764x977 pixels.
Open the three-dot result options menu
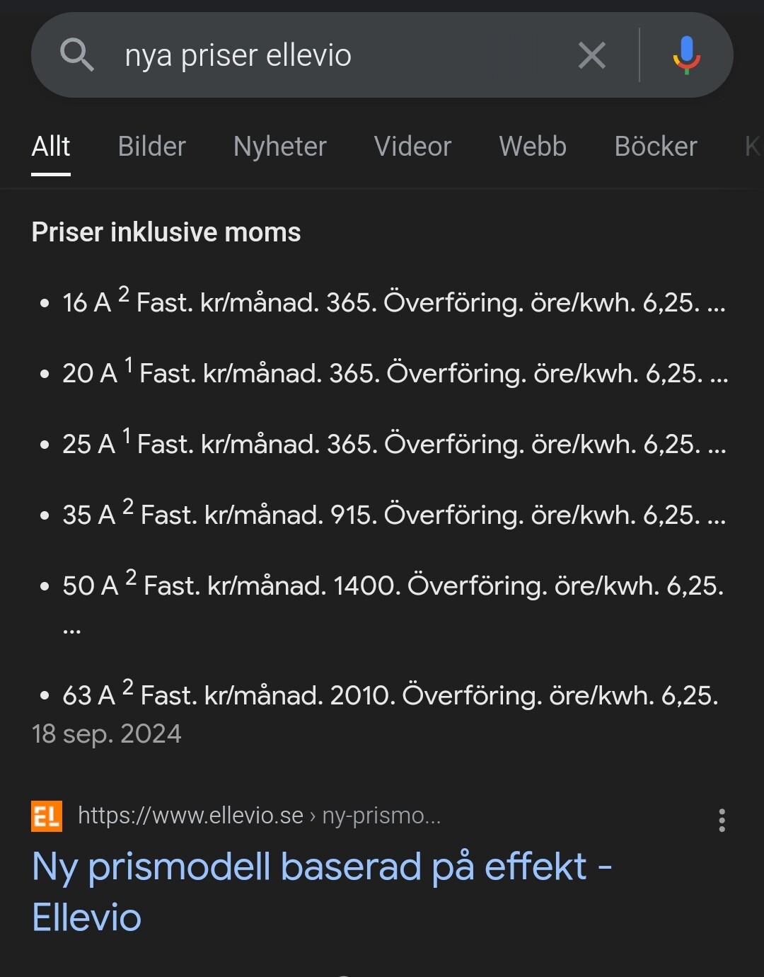point(722,820)
